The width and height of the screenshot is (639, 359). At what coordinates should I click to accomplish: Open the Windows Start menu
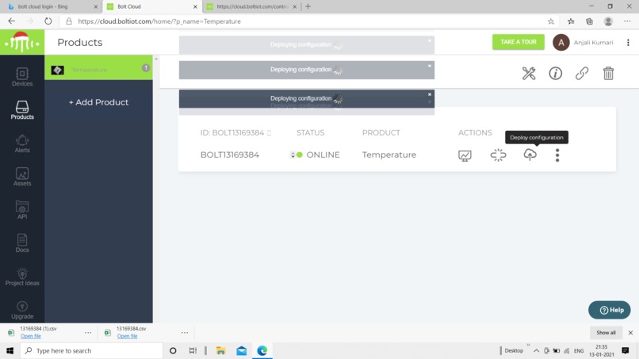pyautogui.click(x=10, y=350)
